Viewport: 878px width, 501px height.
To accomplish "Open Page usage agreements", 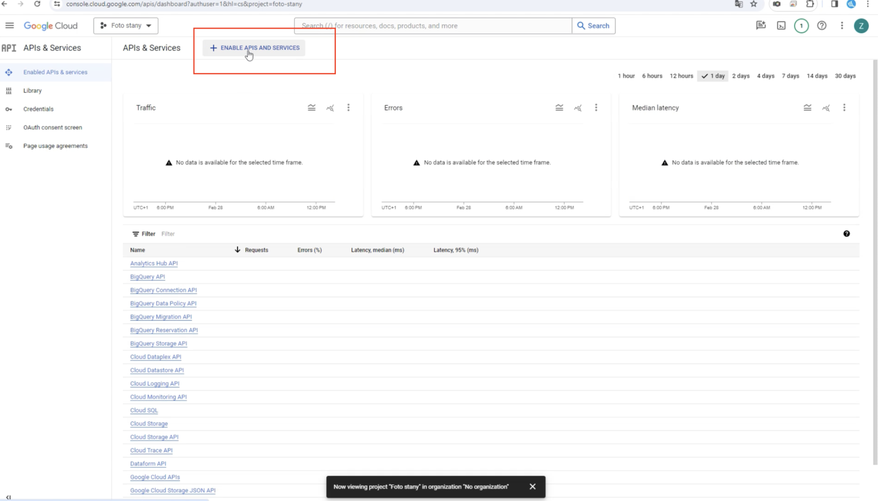I will (x=55, y=146).
